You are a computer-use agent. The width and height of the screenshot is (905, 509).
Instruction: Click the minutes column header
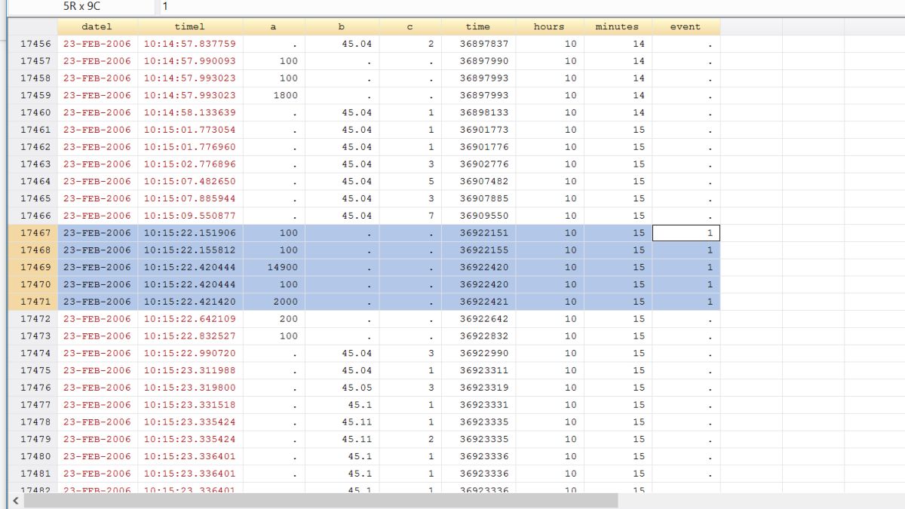[617, 26]
